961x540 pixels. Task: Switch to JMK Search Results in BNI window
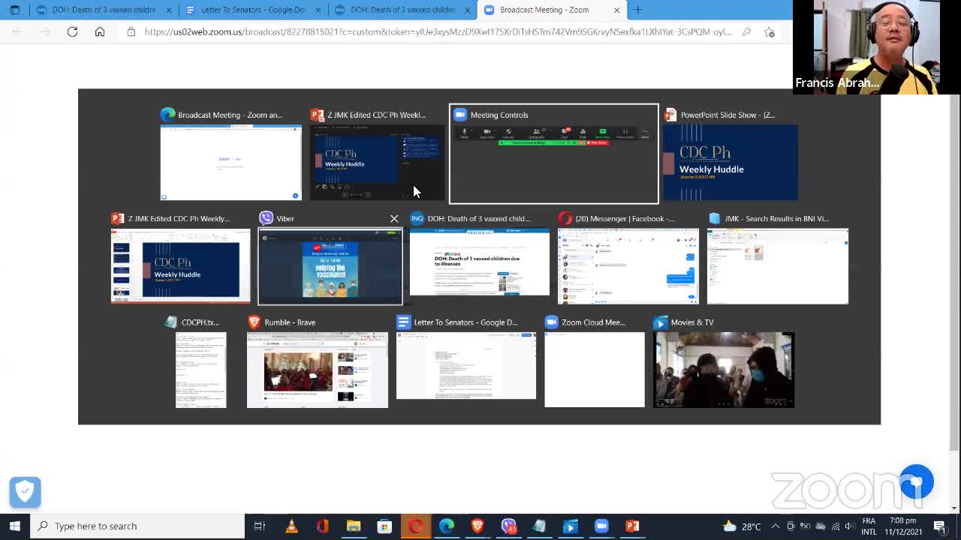[x=777, y=265]
